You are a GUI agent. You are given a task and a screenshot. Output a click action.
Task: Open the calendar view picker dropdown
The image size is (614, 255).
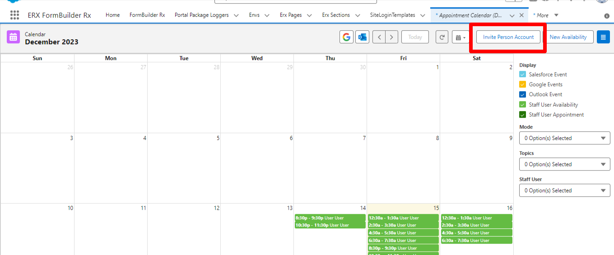(460, 37)
